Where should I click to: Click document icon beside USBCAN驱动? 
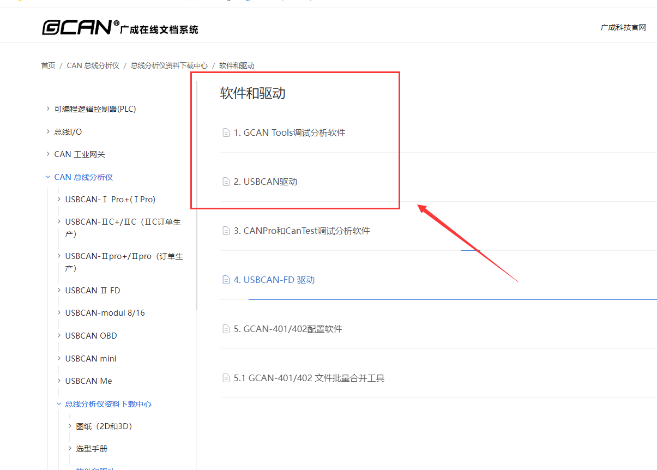(x=226, y=182)
